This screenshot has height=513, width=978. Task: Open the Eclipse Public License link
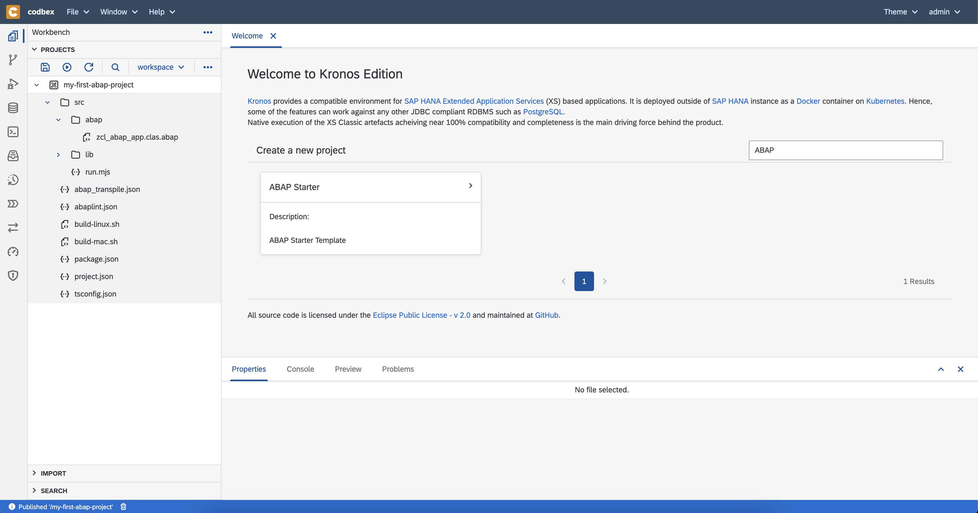point(422,315)
